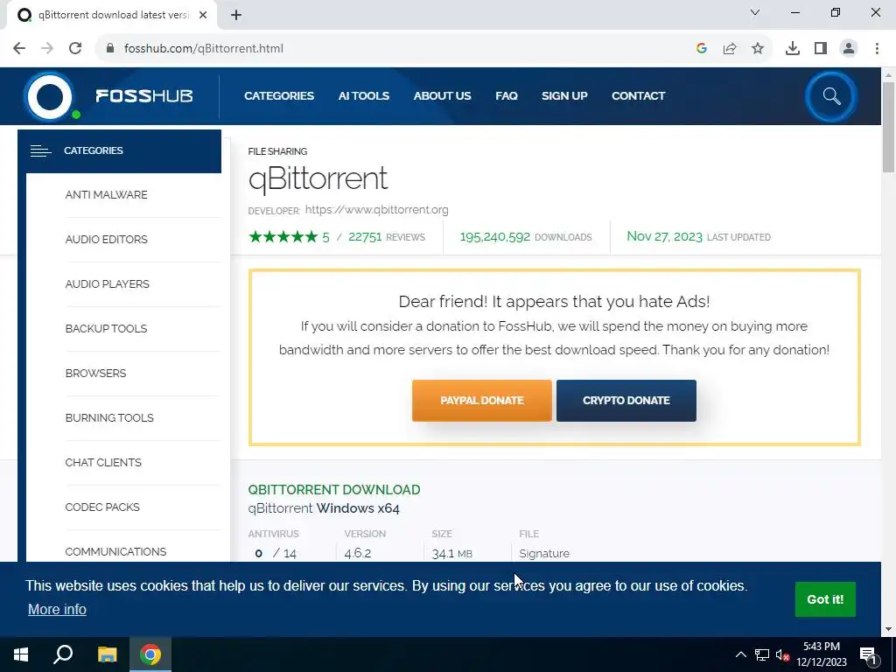Click the network tray icon
The width and height of the screenshot is (896, 672).
[x=762, y=654]
